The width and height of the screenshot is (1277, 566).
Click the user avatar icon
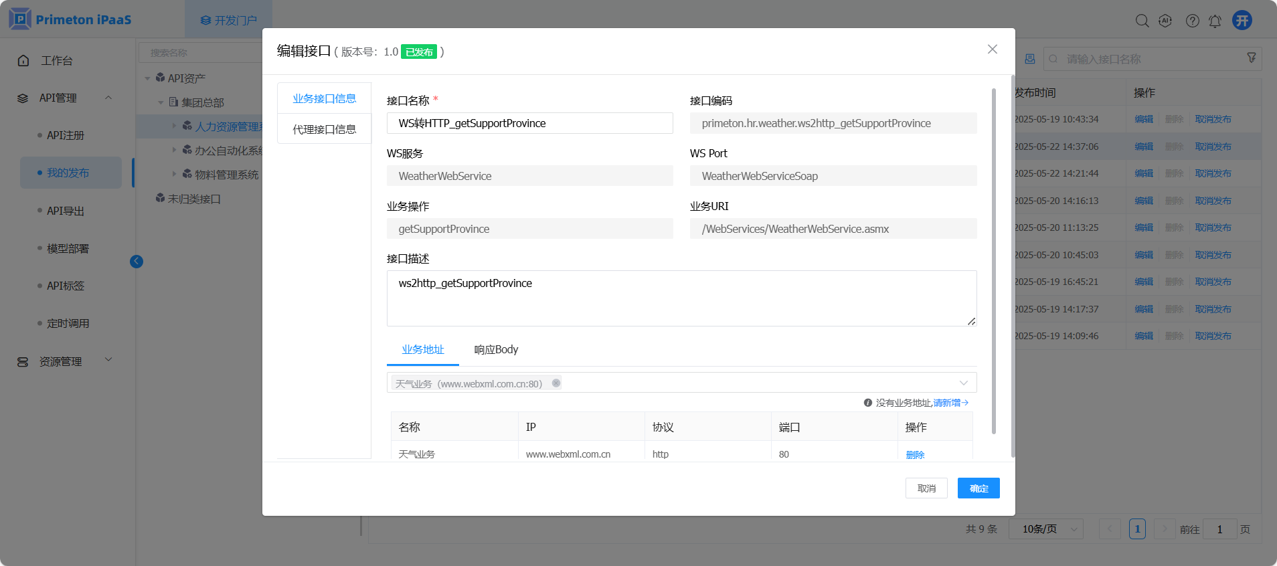point(1242,20)
